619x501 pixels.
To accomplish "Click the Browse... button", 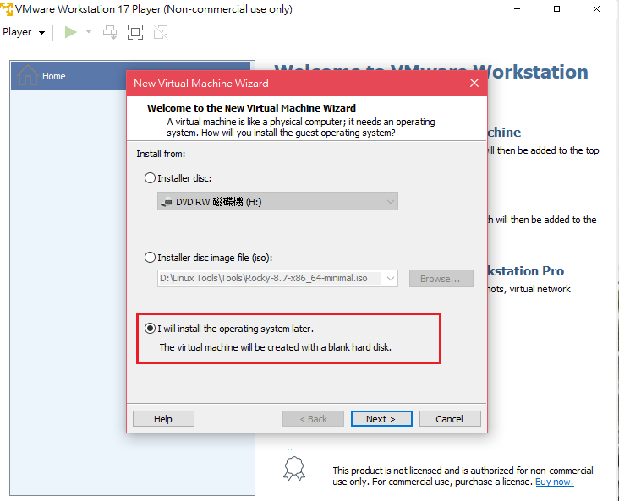I will tap(441, 279).
